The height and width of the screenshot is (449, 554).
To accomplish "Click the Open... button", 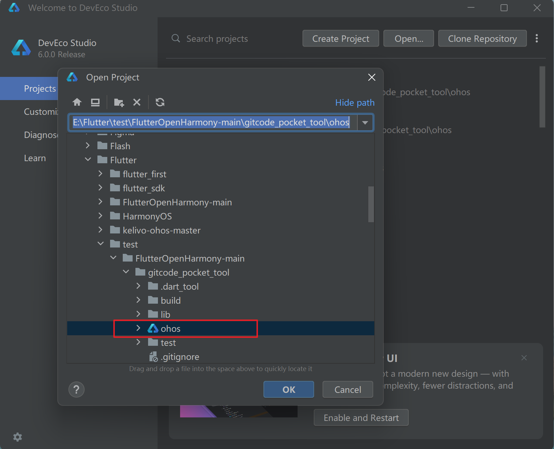I will [409, 38].
